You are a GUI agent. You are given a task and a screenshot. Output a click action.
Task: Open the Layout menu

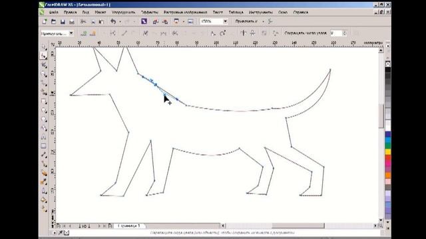(x=101, y=12)
